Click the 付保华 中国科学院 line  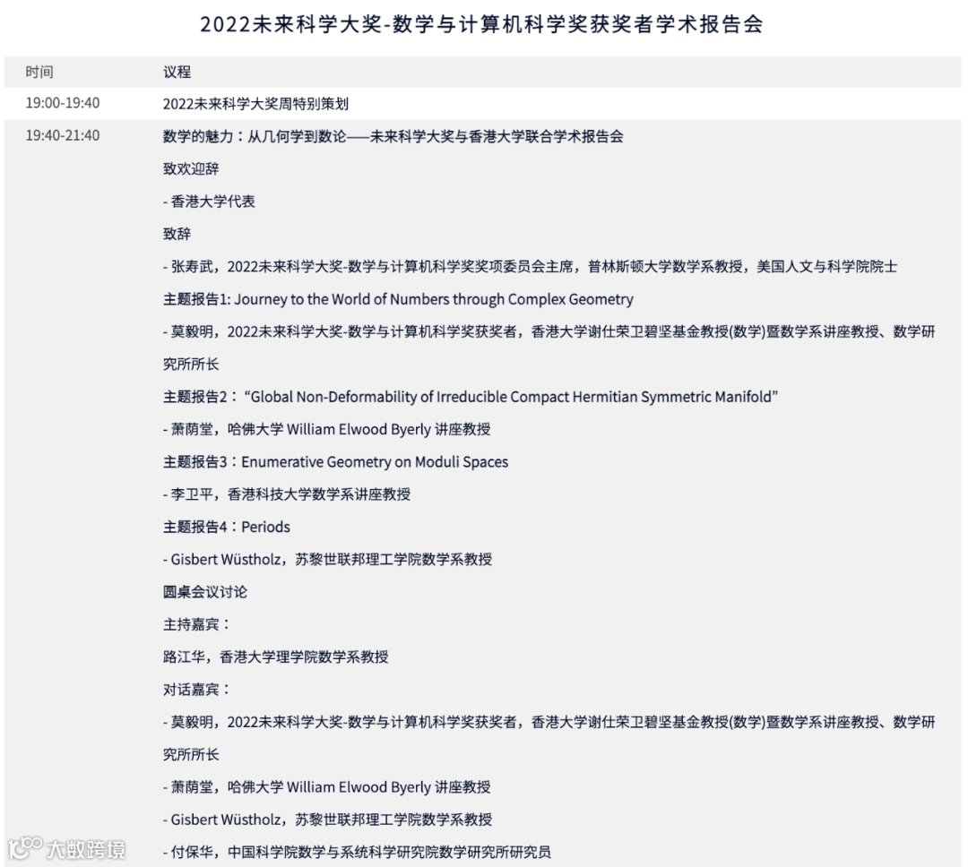point(357,853)
